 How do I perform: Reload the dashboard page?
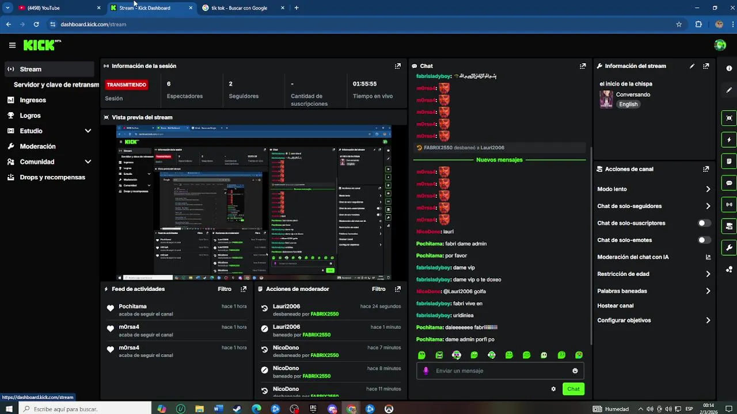pos(36,24)
